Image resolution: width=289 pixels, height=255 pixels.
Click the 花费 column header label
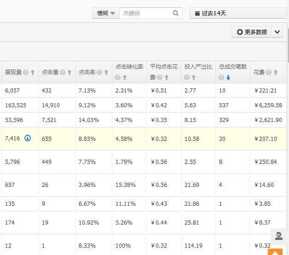coord(259,72)
